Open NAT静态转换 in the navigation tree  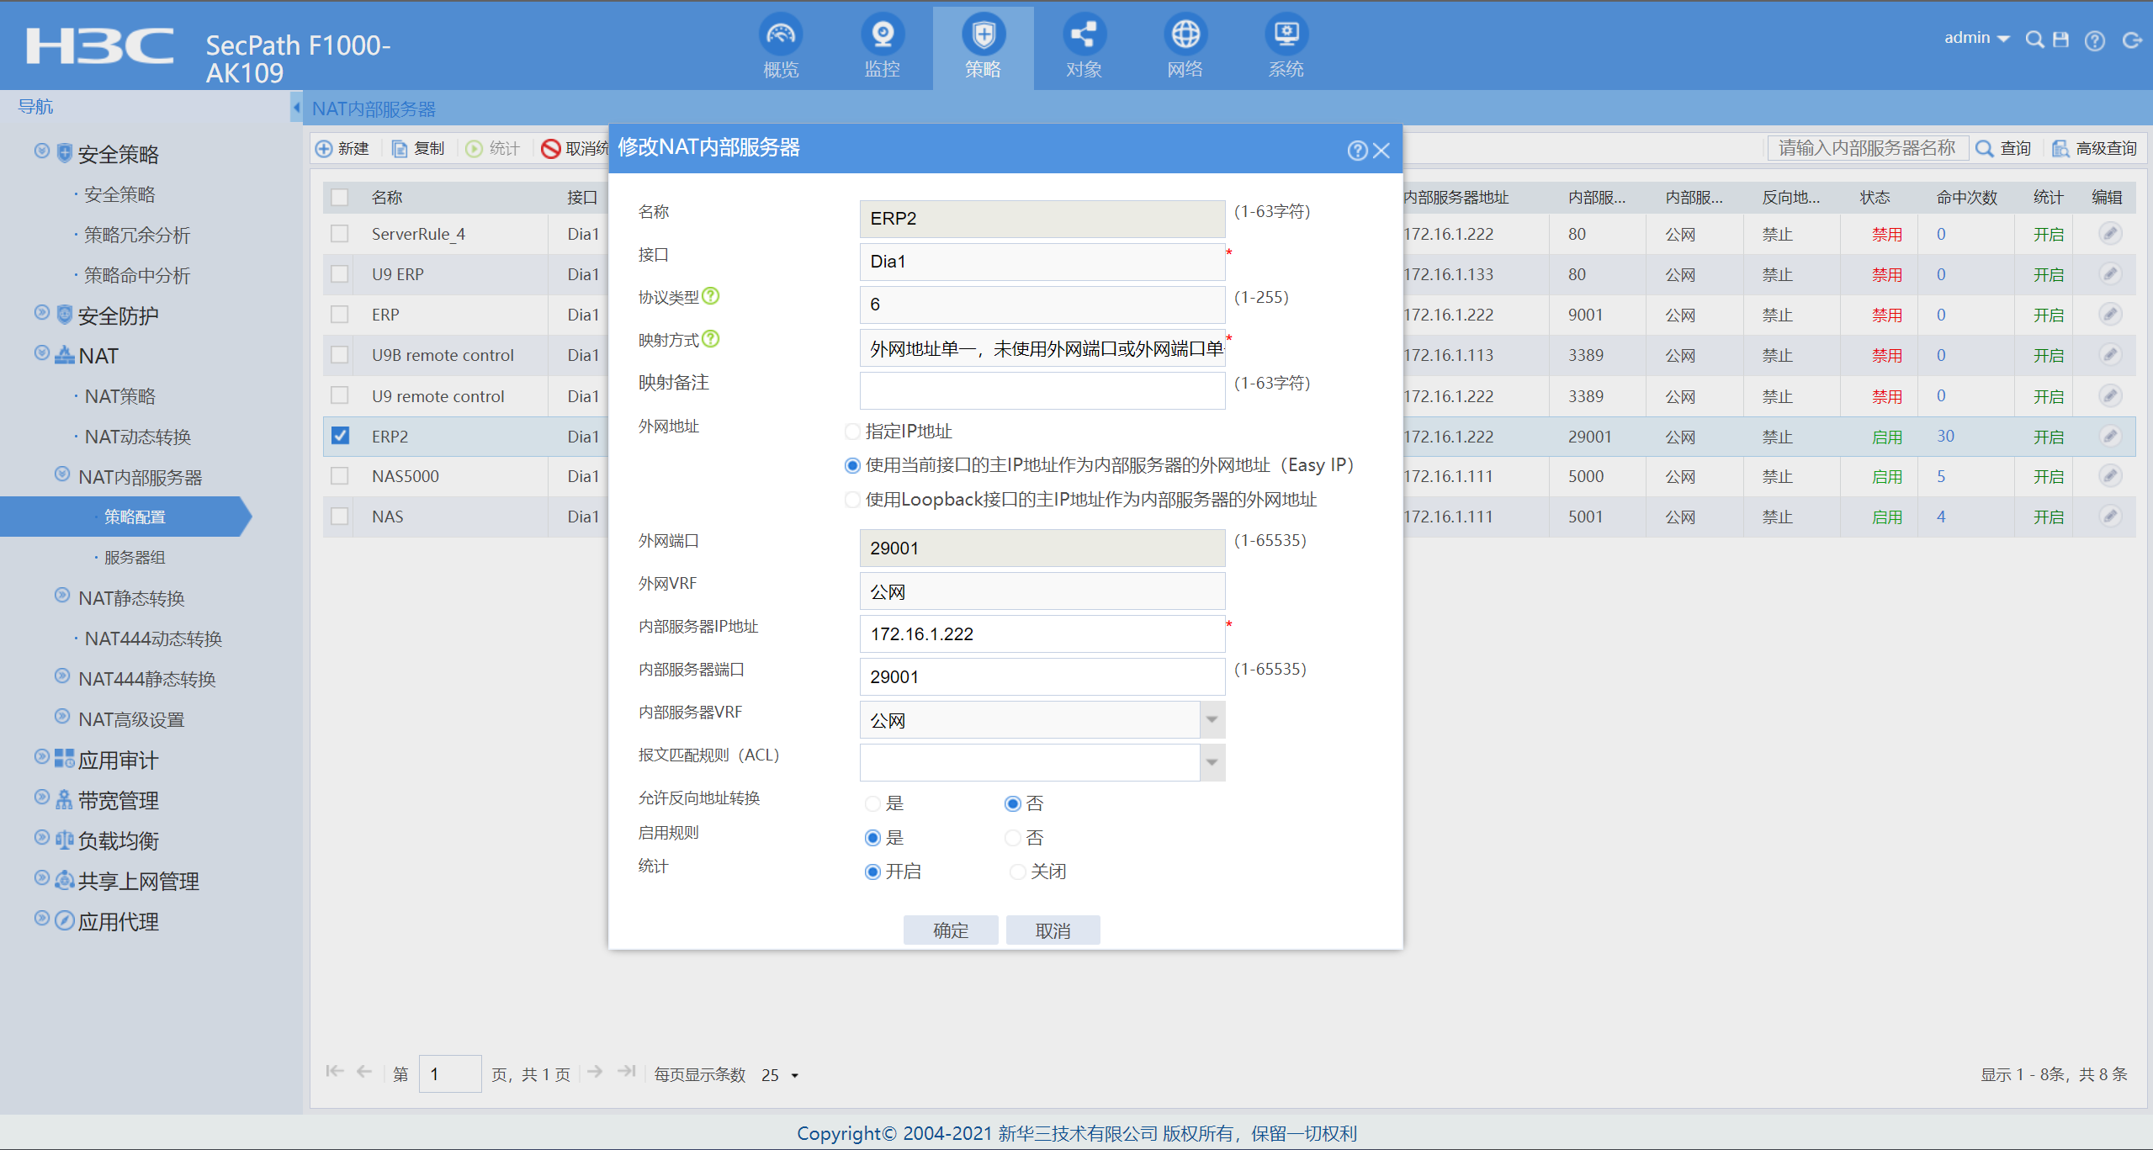(x=131, y=598)
